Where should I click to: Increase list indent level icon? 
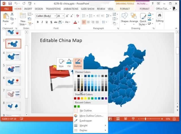(x=103, y=16)
